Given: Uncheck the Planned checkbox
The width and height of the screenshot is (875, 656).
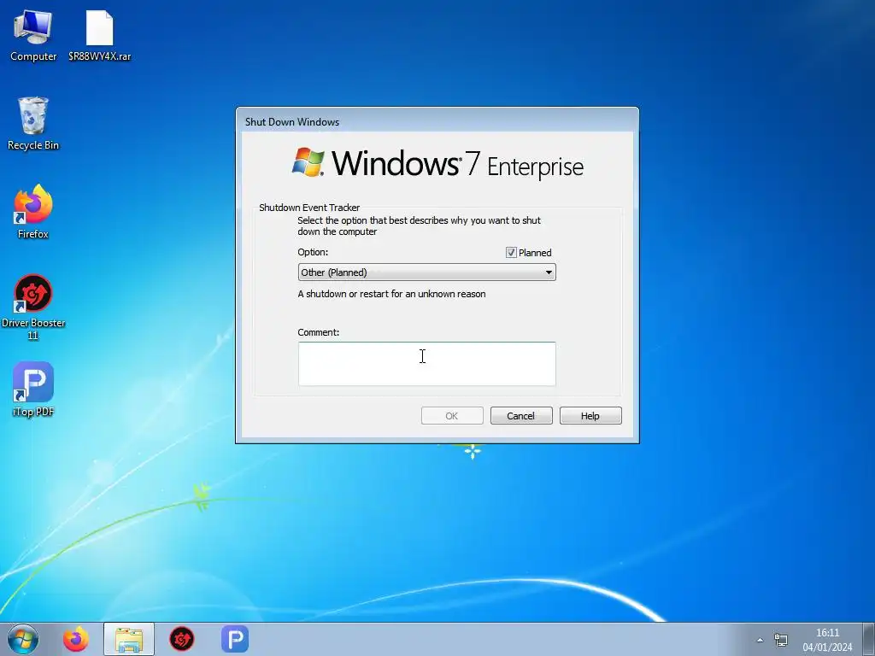Looking at the screenshot, I should pyautogui.click(x=511, y=253).
